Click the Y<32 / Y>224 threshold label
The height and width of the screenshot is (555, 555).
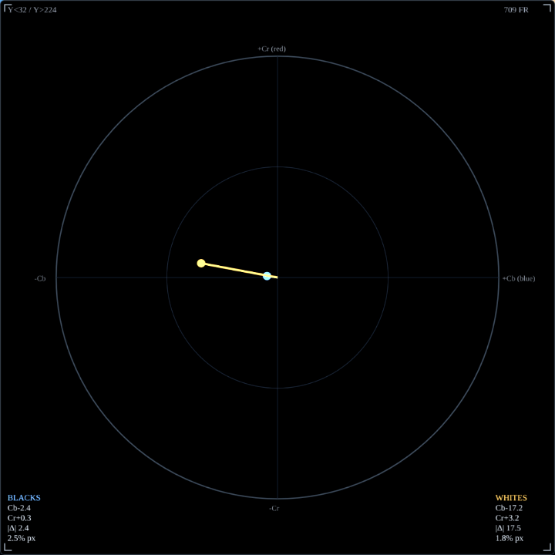32,10
